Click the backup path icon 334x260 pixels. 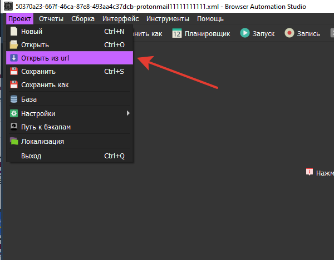14,127
